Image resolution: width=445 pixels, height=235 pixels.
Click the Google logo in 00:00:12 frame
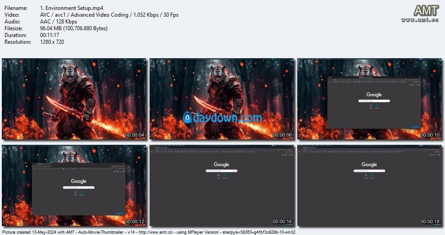[x=79, y=181]
